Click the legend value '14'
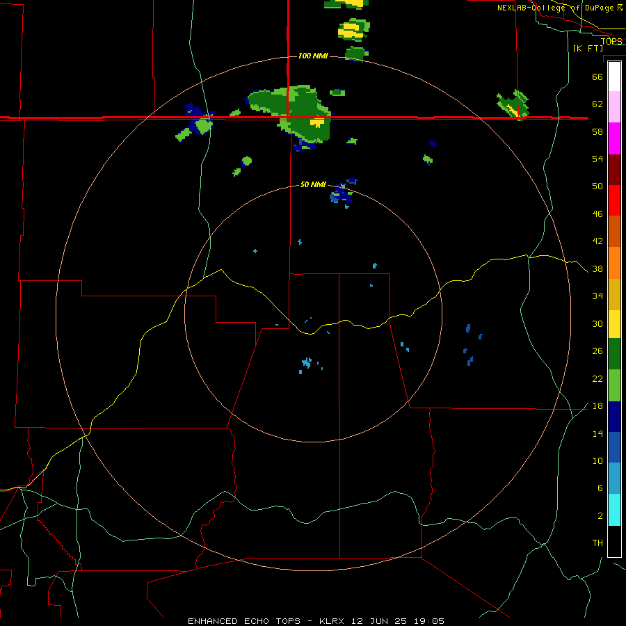The width and height of the screenshot is (626, 626). click(x=597, y=433)
